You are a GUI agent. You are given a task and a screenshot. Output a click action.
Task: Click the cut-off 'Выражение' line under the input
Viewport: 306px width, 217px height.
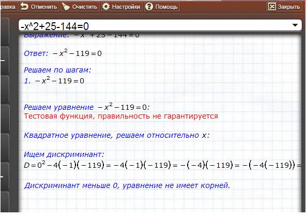pyautogui.click(x=81, y=36)
